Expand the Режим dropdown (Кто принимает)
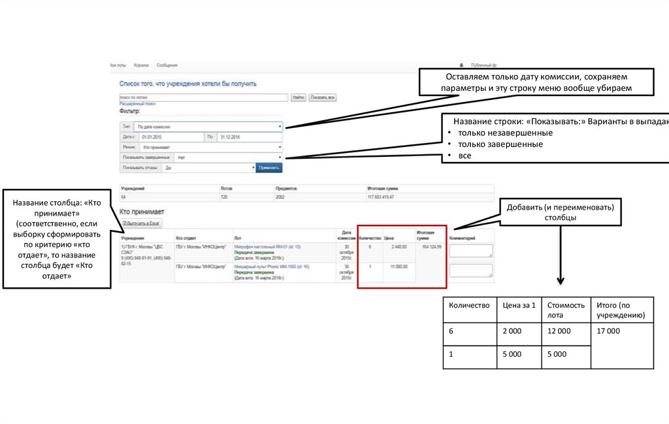This screenshot has width=669, height=424. coord(211,148)
